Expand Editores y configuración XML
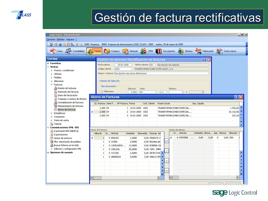This screenshot has width=268, height=201. [x=51, y=149]
